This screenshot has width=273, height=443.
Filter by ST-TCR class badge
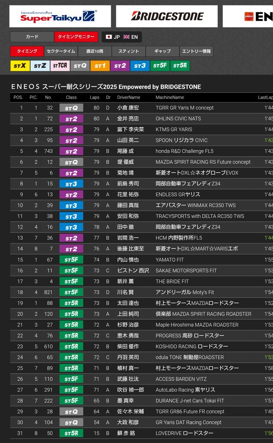60,66
